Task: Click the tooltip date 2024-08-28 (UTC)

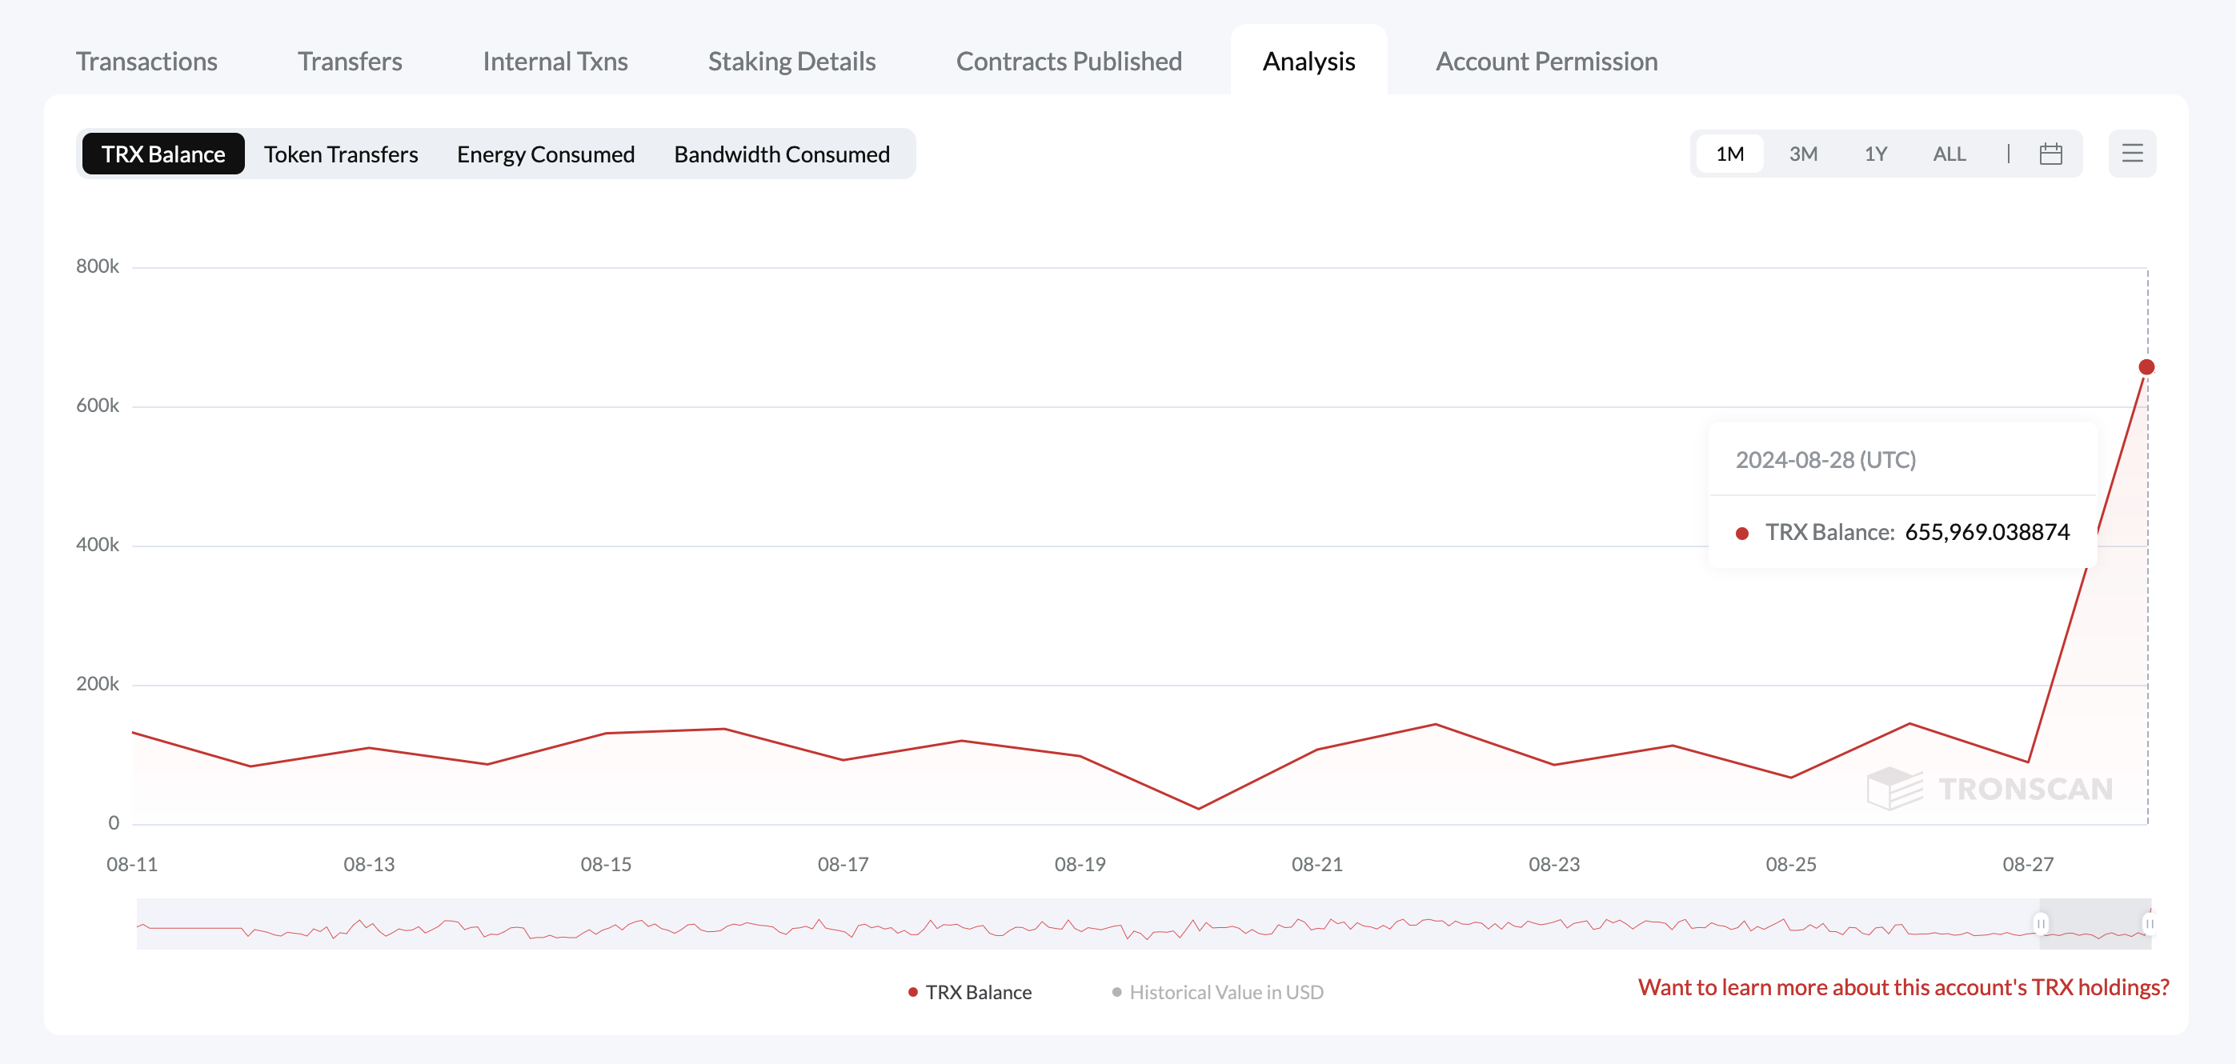Action: click(x=1825, y=459)
